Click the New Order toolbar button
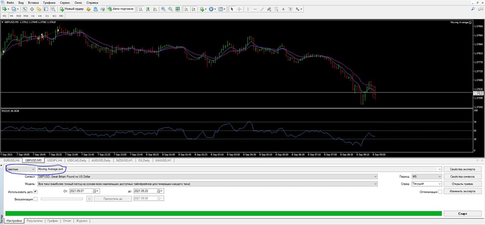Screen dimensions: 485x225 71,9
